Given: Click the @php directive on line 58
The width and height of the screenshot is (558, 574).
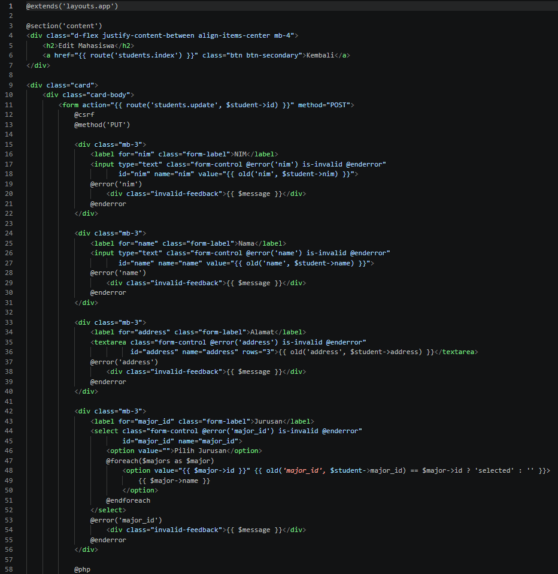Looking at the screenshot, I should 83,569.
